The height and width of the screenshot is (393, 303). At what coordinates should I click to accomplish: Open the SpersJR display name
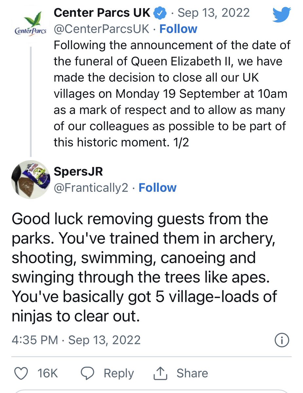[78, 172]
